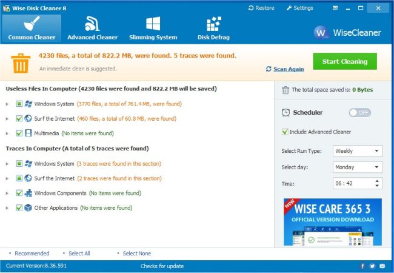Click the Start Cleaning button
The height and width of the screenshot is (273, 394).
click(x=345, y=61)
